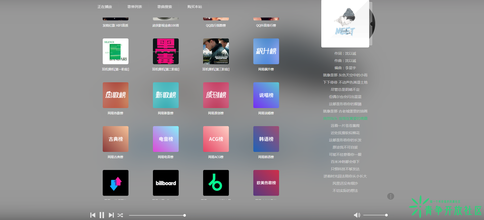Click the 网易飙升榜 text label
This screenshot has height=220, width=484.
(266, 69)
